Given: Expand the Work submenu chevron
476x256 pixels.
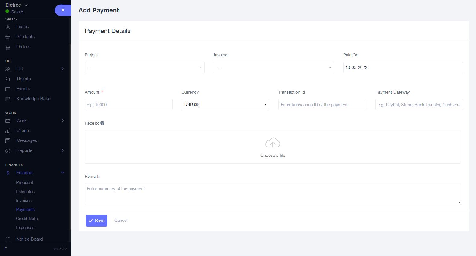Looking at the screenshot, I should [x=63, y=121].
